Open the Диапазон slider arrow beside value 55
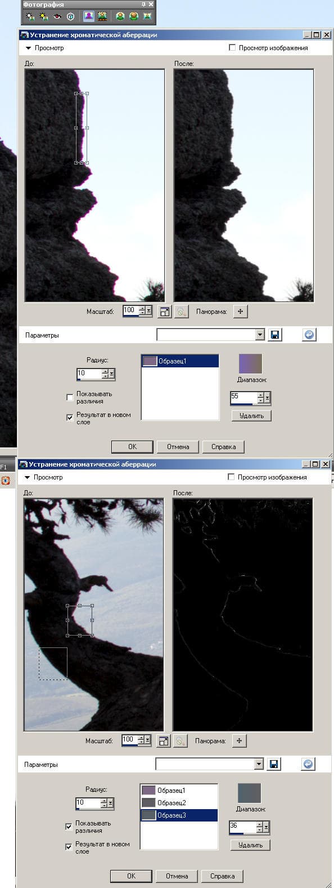334x888 pixels. pos(267,398)
